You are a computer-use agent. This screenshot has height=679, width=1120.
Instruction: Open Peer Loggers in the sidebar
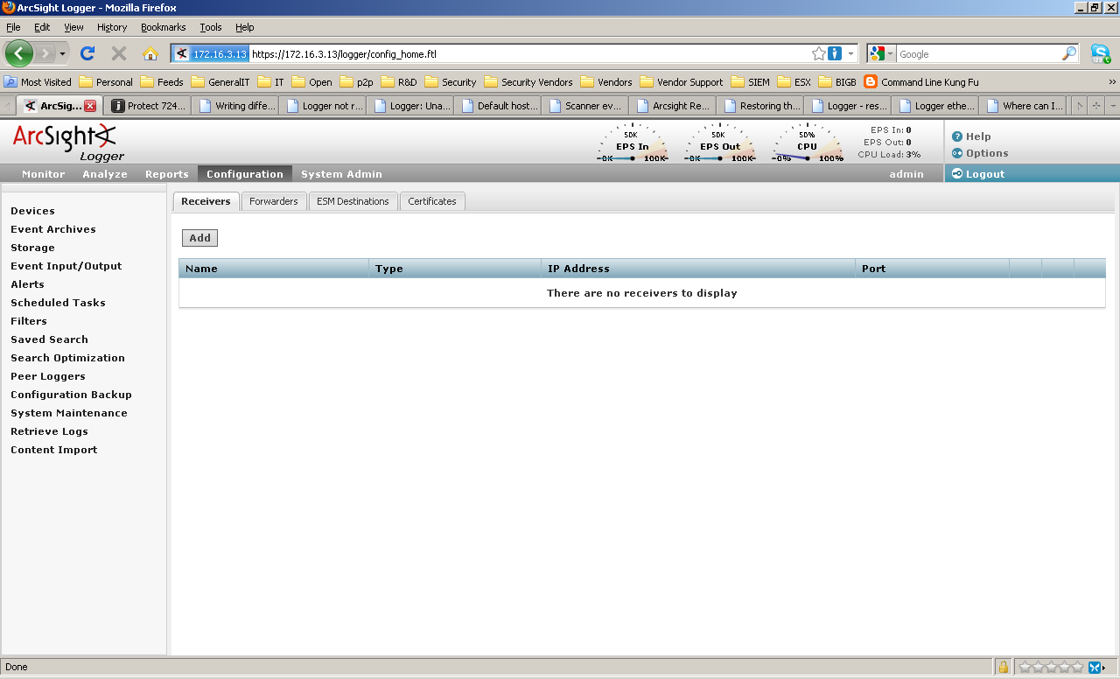coord(48,376)
